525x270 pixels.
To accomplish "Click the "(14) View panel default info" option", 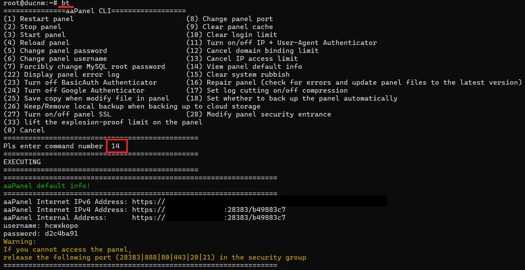I will coord(244,66).
